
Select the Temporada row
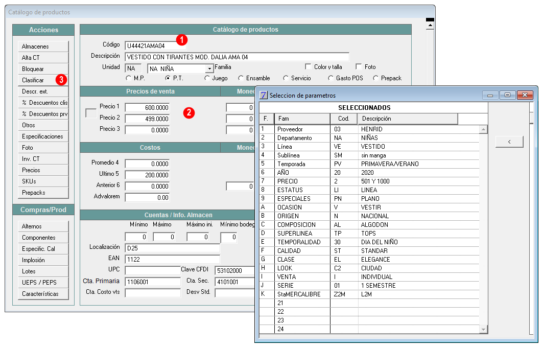pyautogui.click(x=369, y=164)
